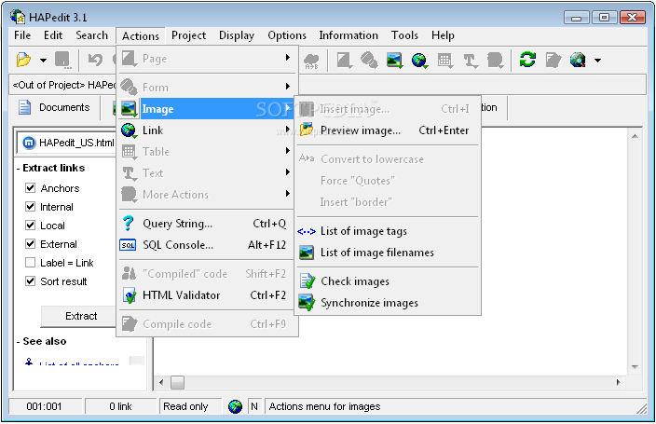Enable the Label = Link checkbox
The width and height of the screenshot is (656, 424).
pyautogui.click(x=30, y=263)
